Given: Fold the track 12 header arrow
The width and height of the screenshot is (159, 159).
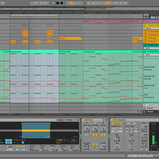Looking at the screenshot, I should [145, 45].
